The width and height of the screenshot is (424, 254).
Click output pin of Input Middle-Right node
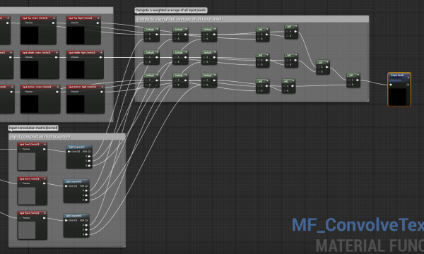(100, 57)
